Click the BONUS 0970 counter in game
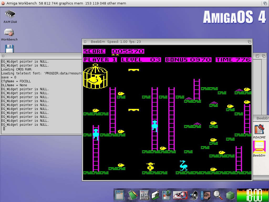This screenshot has height=202, width=269. point(188,60)
